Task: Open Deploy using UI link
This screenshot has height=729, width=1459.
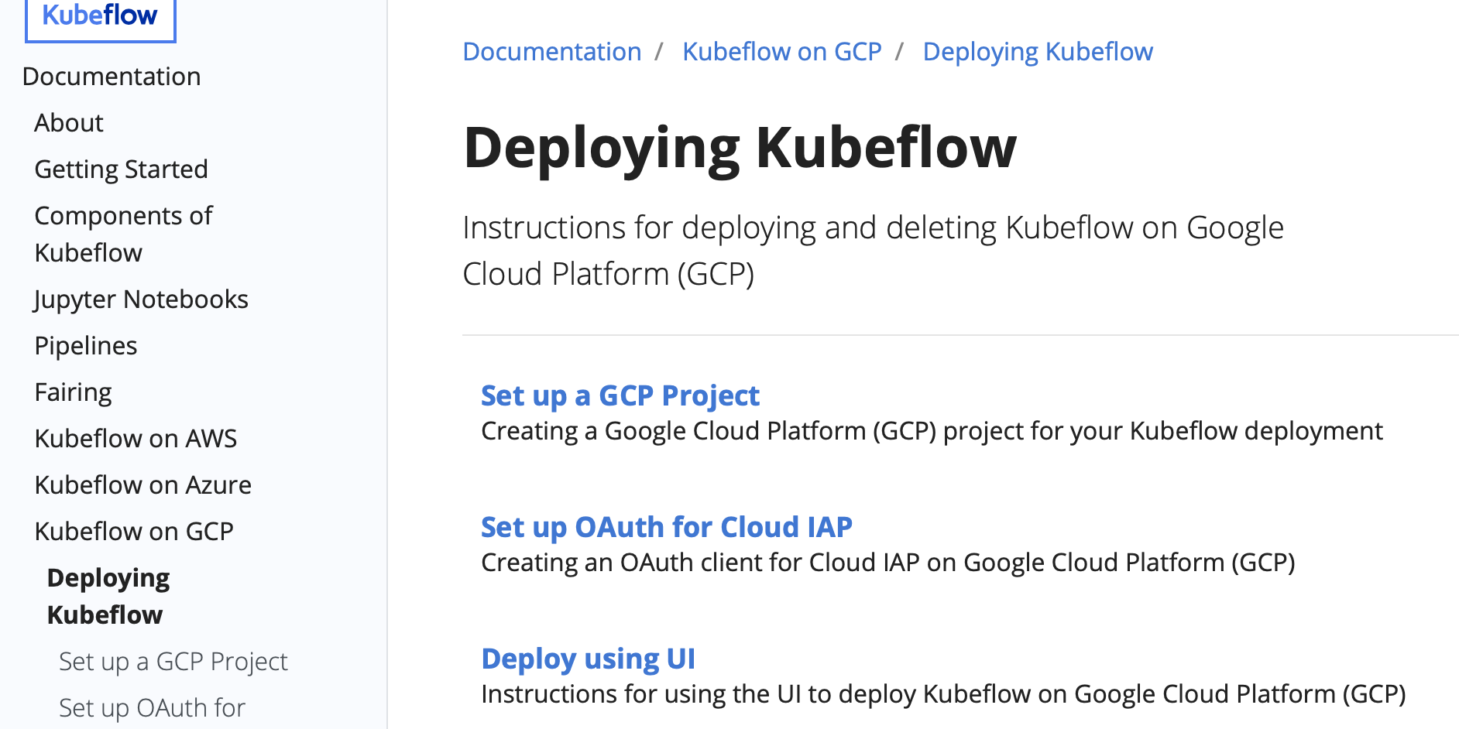Action: 589,659
